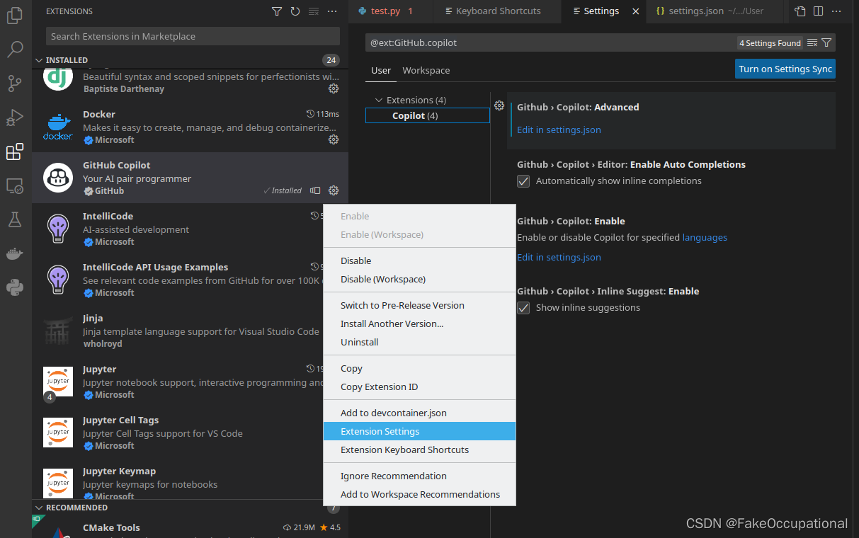Select the Docker extension entry
Screen dimensions: 859x538
[x=189, y=127]
